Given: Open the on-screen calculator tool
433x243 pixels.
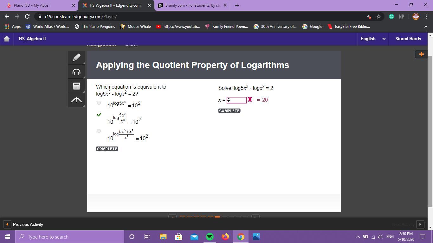Looking at the screenshot, I should (x=76, y=86).
